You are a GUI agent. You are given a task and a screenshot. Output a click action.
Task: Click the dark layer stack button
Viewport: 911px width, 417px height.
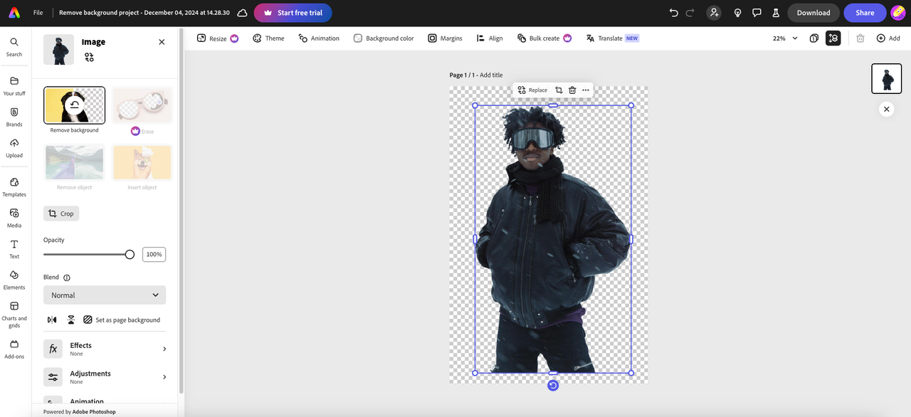(833, 38)
